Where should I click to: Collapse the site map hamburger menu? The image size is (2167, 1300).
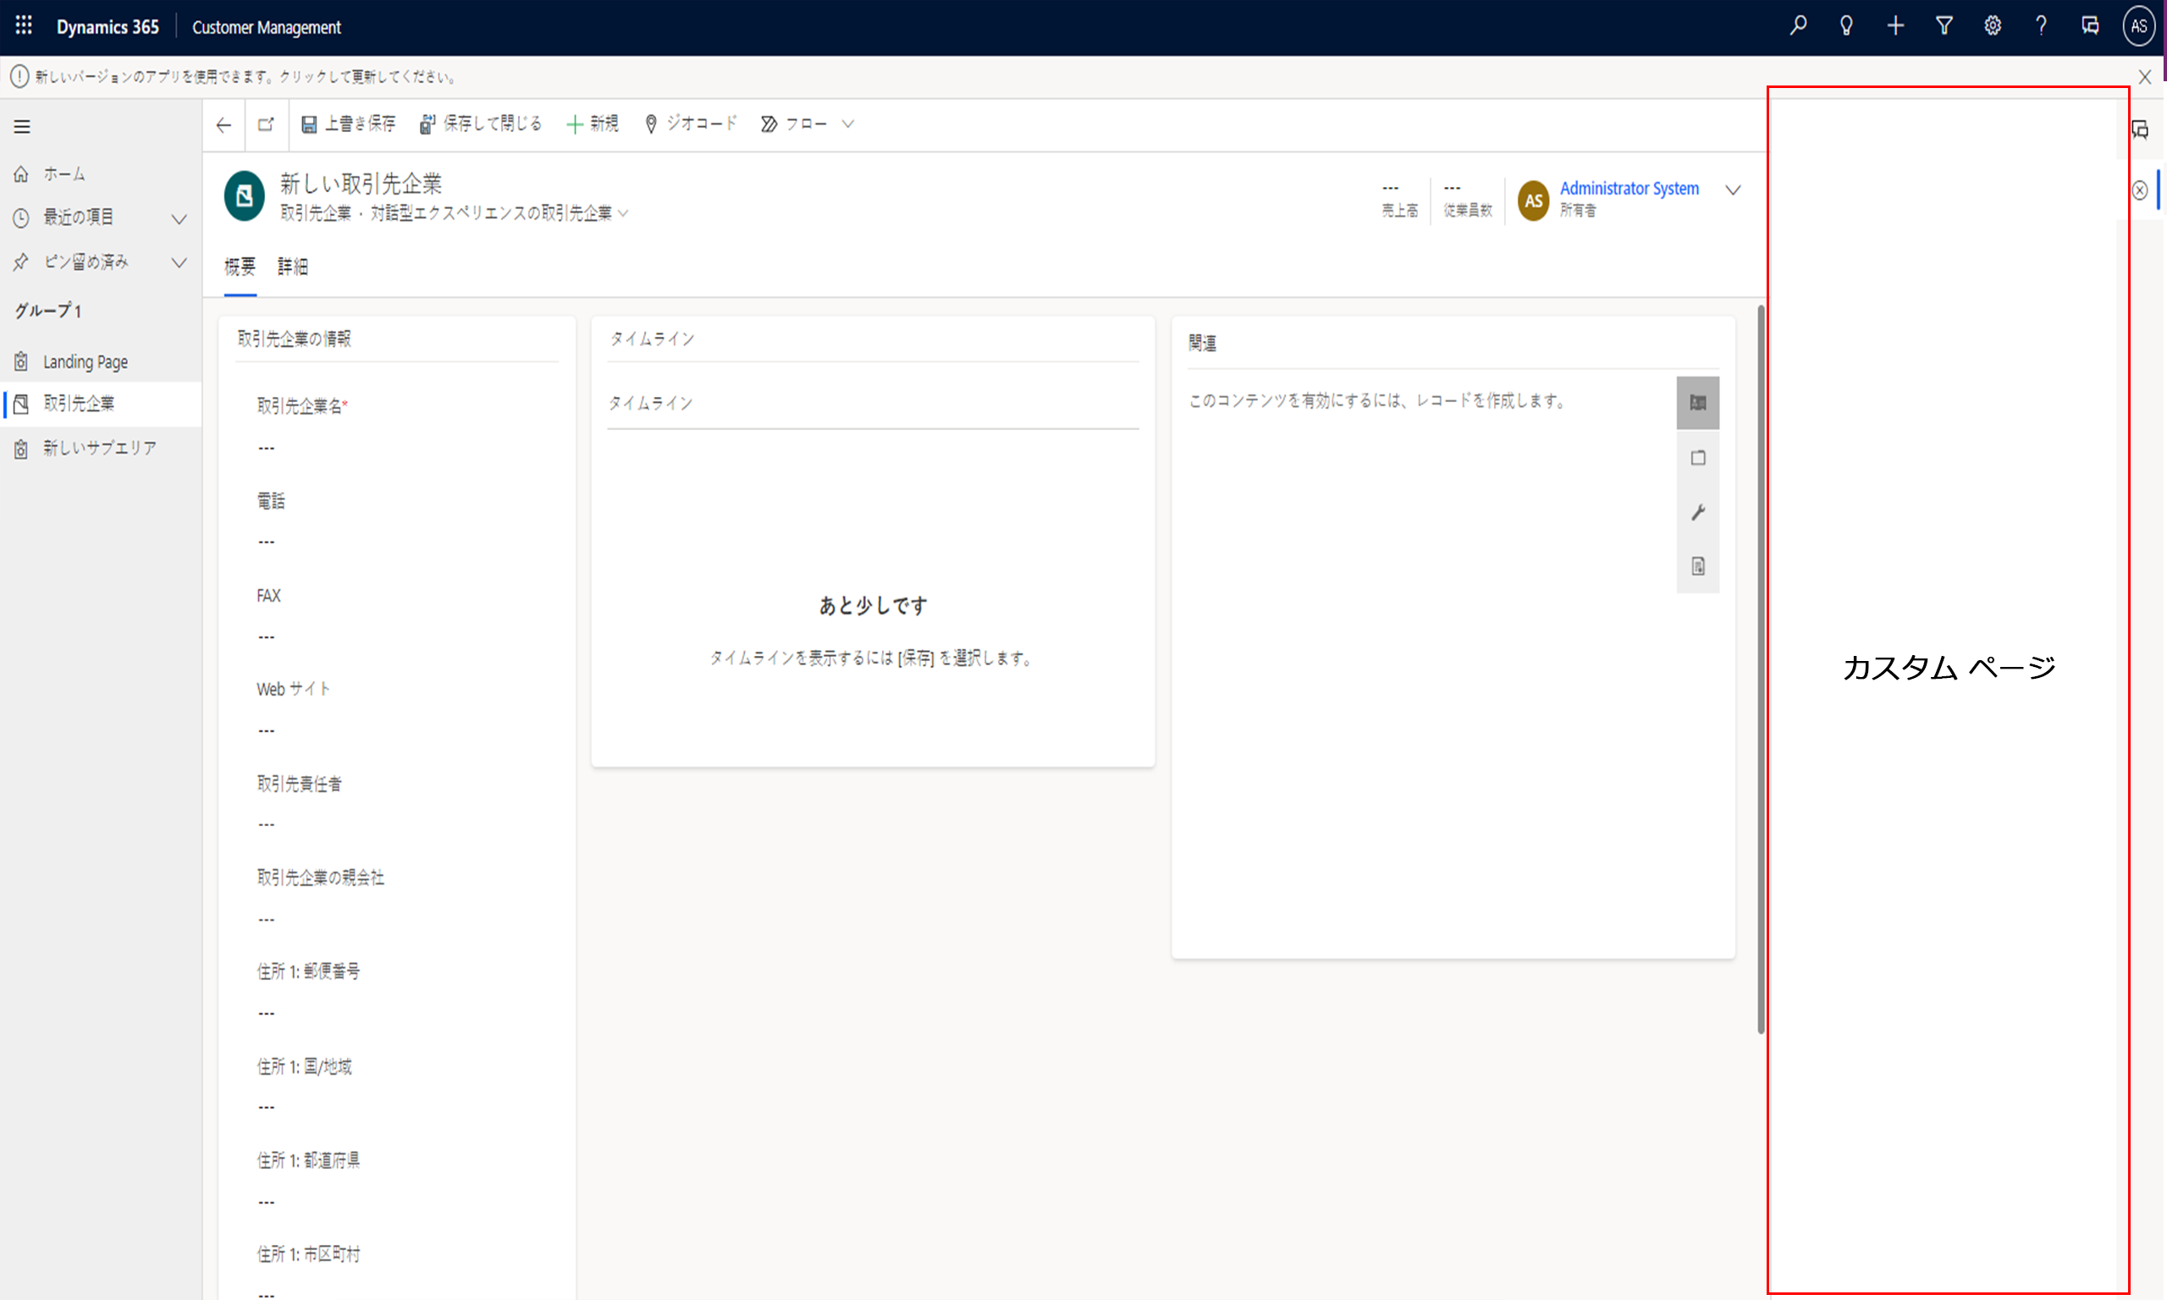tap(22, 127)
